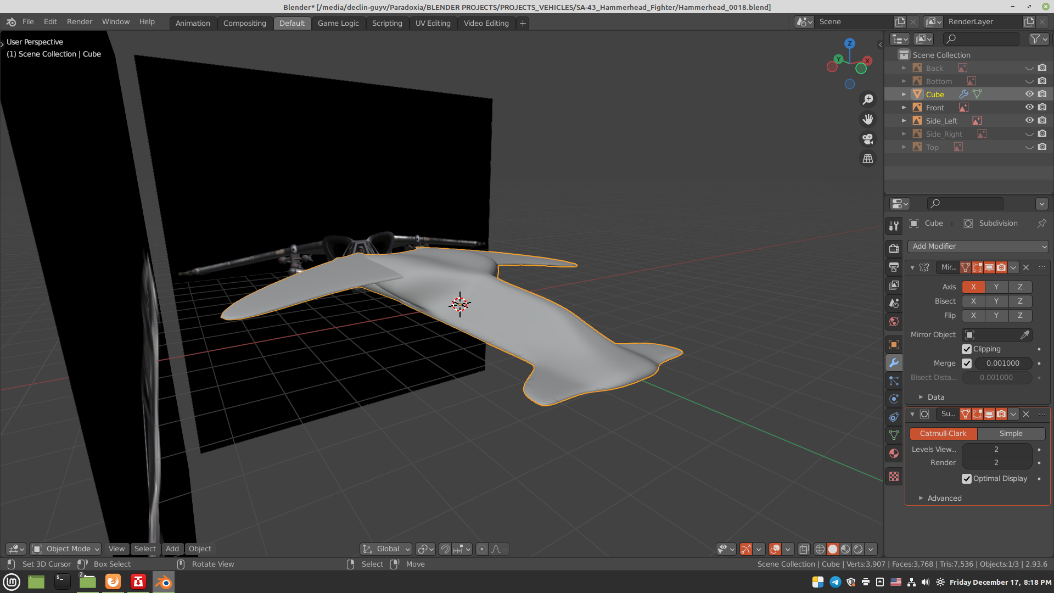Toggle proportional editing in viewport header
The image size is (1054, 593).
tap(481, 549)
